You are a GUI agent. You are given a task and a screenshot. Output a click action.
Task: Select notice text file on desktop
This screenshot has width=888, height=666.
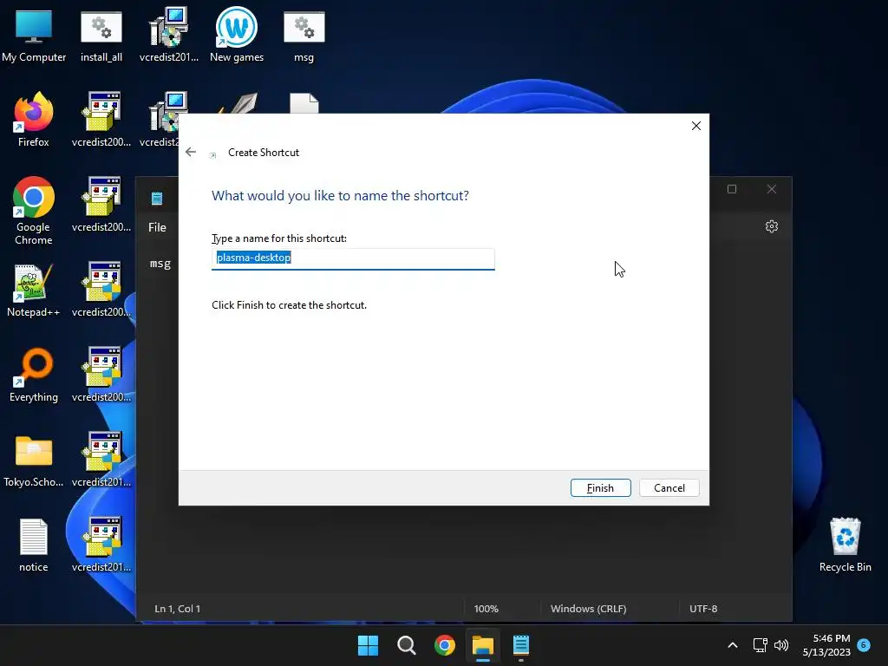[34, 545]
